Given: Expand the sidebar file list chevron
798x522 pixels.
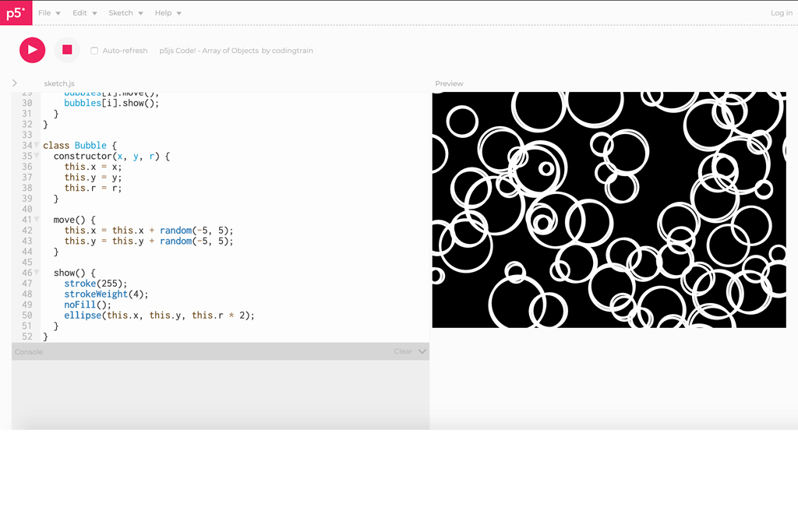Looking at the screenshot, I should [x=15, y=83].
